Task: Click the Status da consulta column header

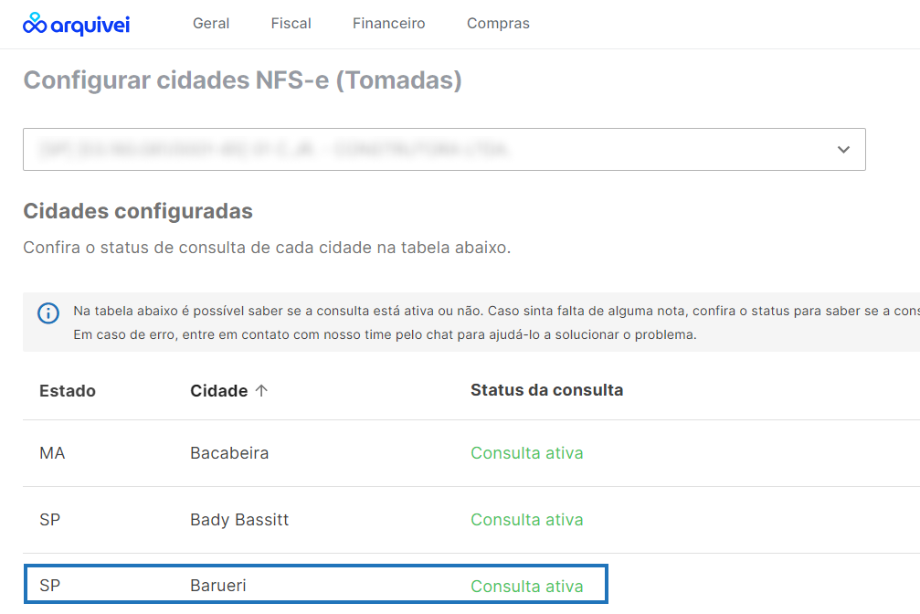Action: [546, 390]
